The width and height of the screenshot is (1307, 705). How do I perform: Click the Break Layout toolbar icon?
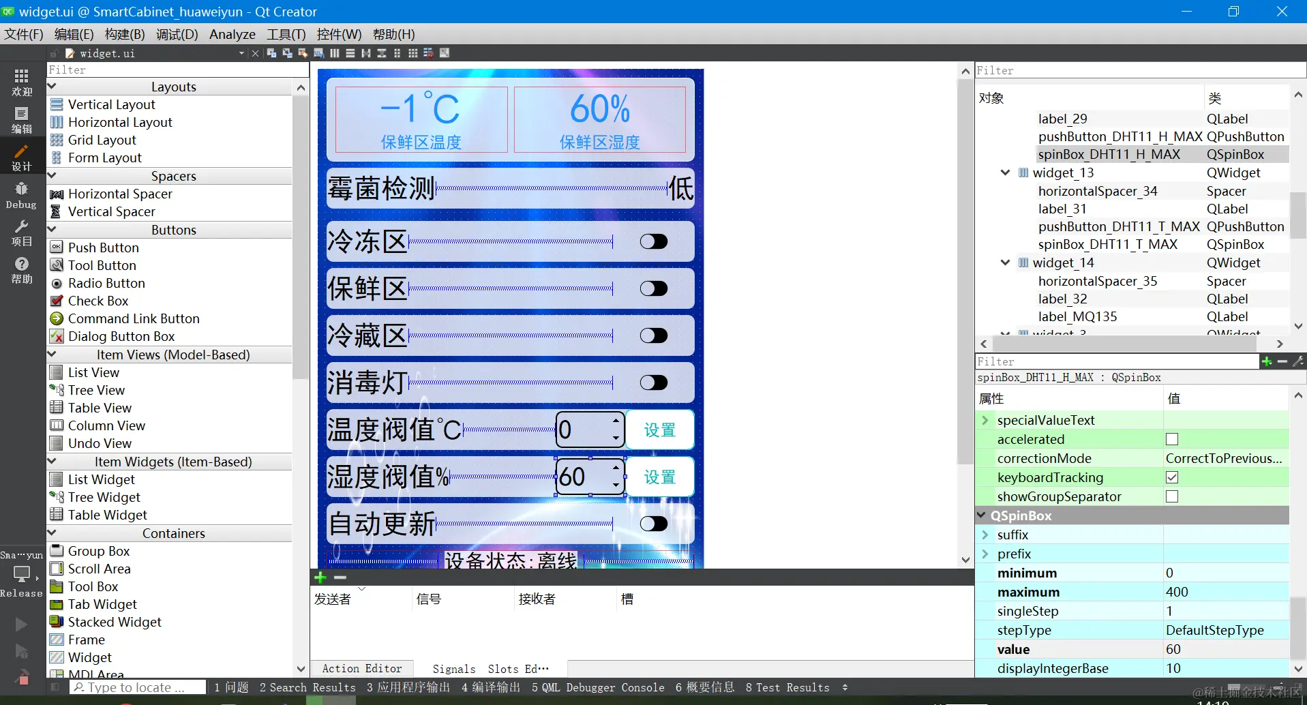429,53
